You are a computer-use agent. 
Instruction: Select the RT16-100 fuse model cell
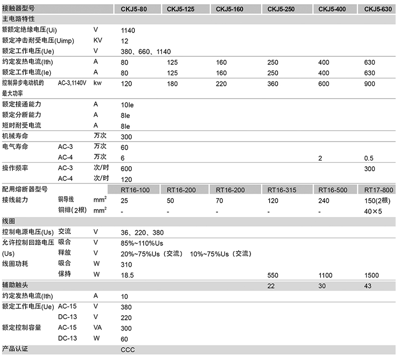coord(135,190)
